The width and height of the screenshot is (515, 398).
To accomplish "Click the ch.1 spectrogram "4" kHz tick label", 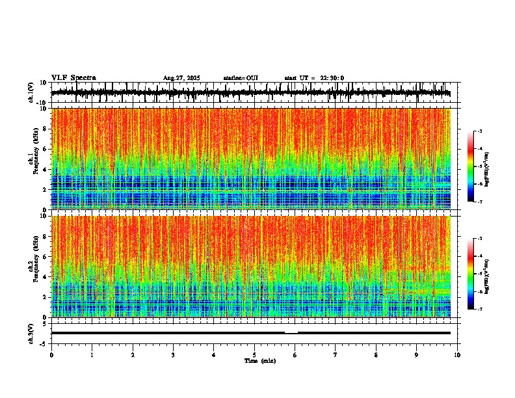I will pos(45,170).
